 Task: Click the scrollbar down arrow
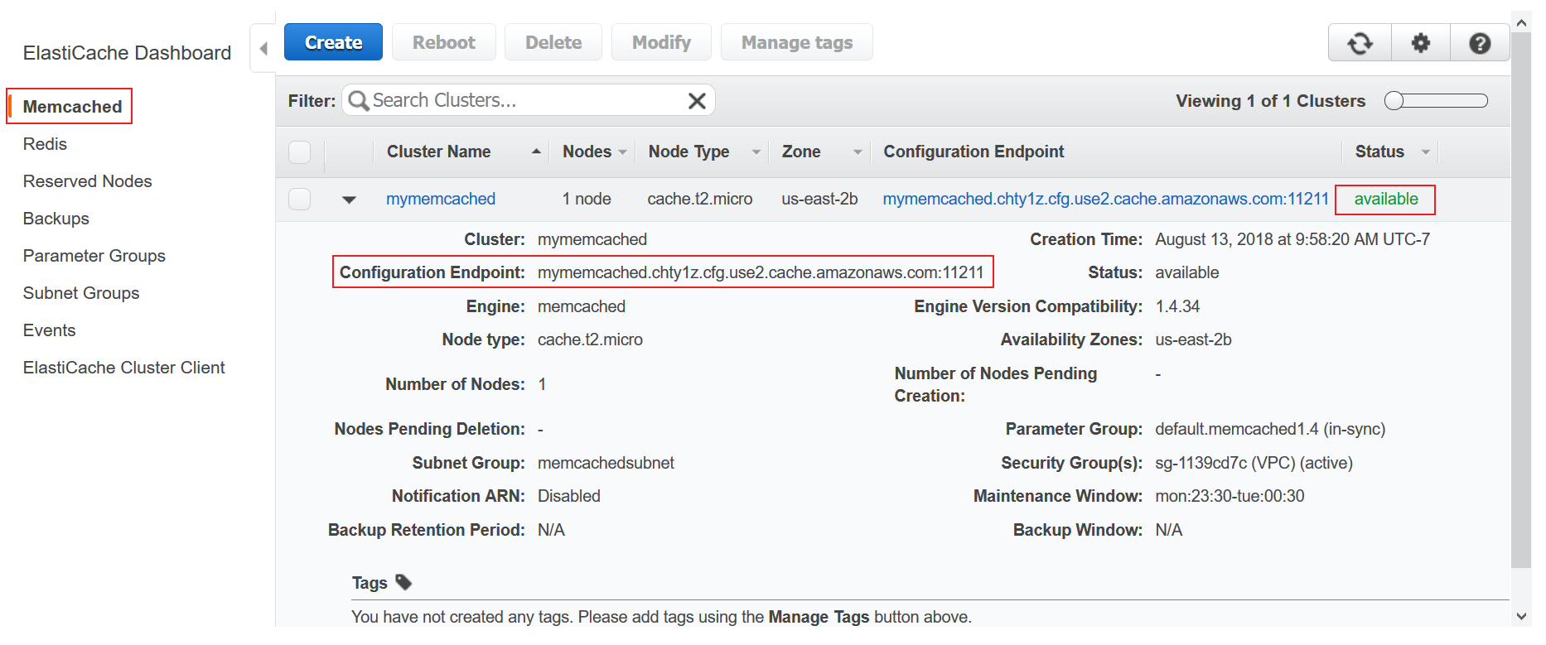(x=1521, y=616)
